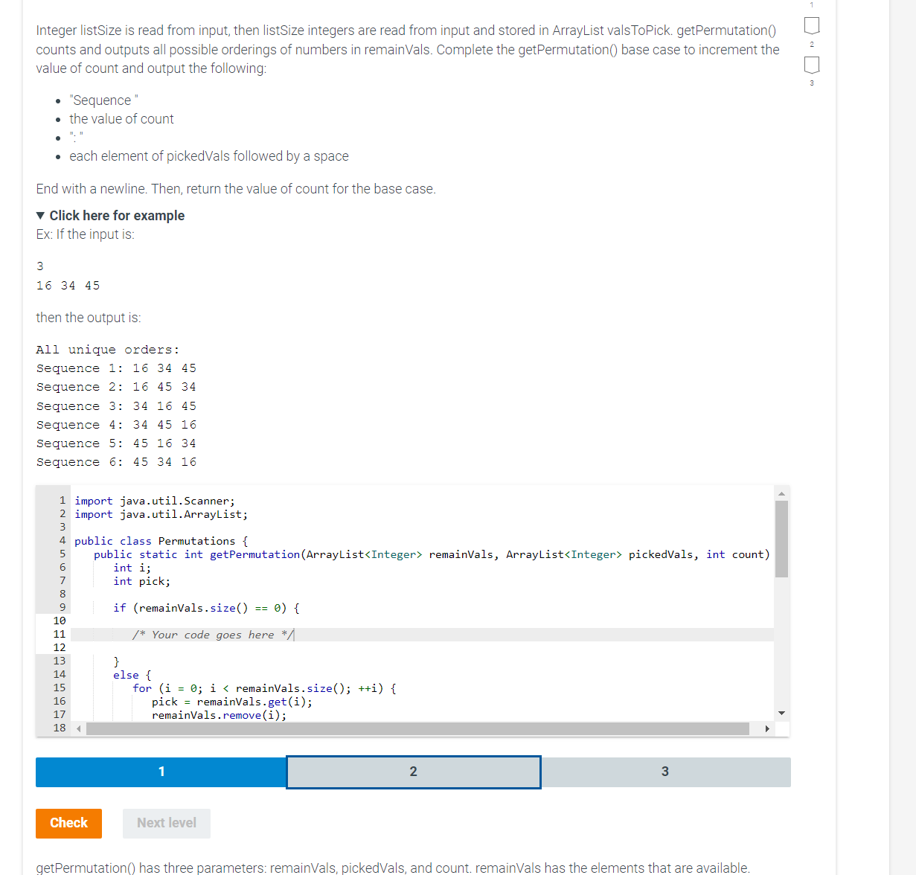The height and width of the screenshot is (875, 916).
Task: Switch to level 2 tab
Action: 413,772
